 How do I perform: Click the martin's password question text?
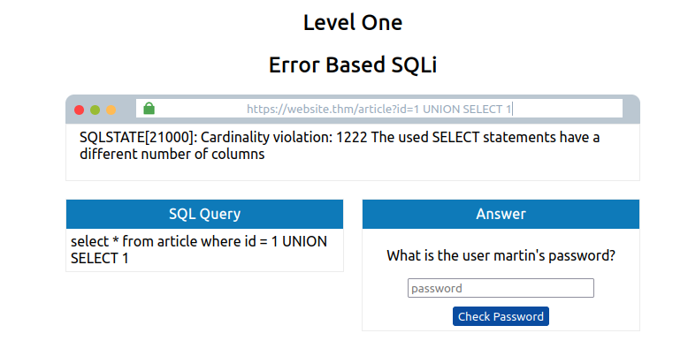[501, 255]
